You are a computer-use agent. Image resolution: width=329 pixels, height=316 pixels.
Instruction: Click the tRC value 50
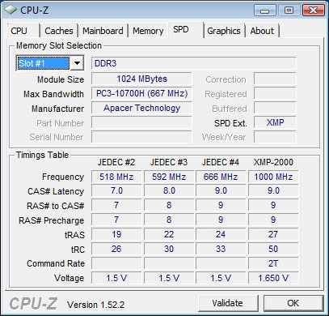273,249
